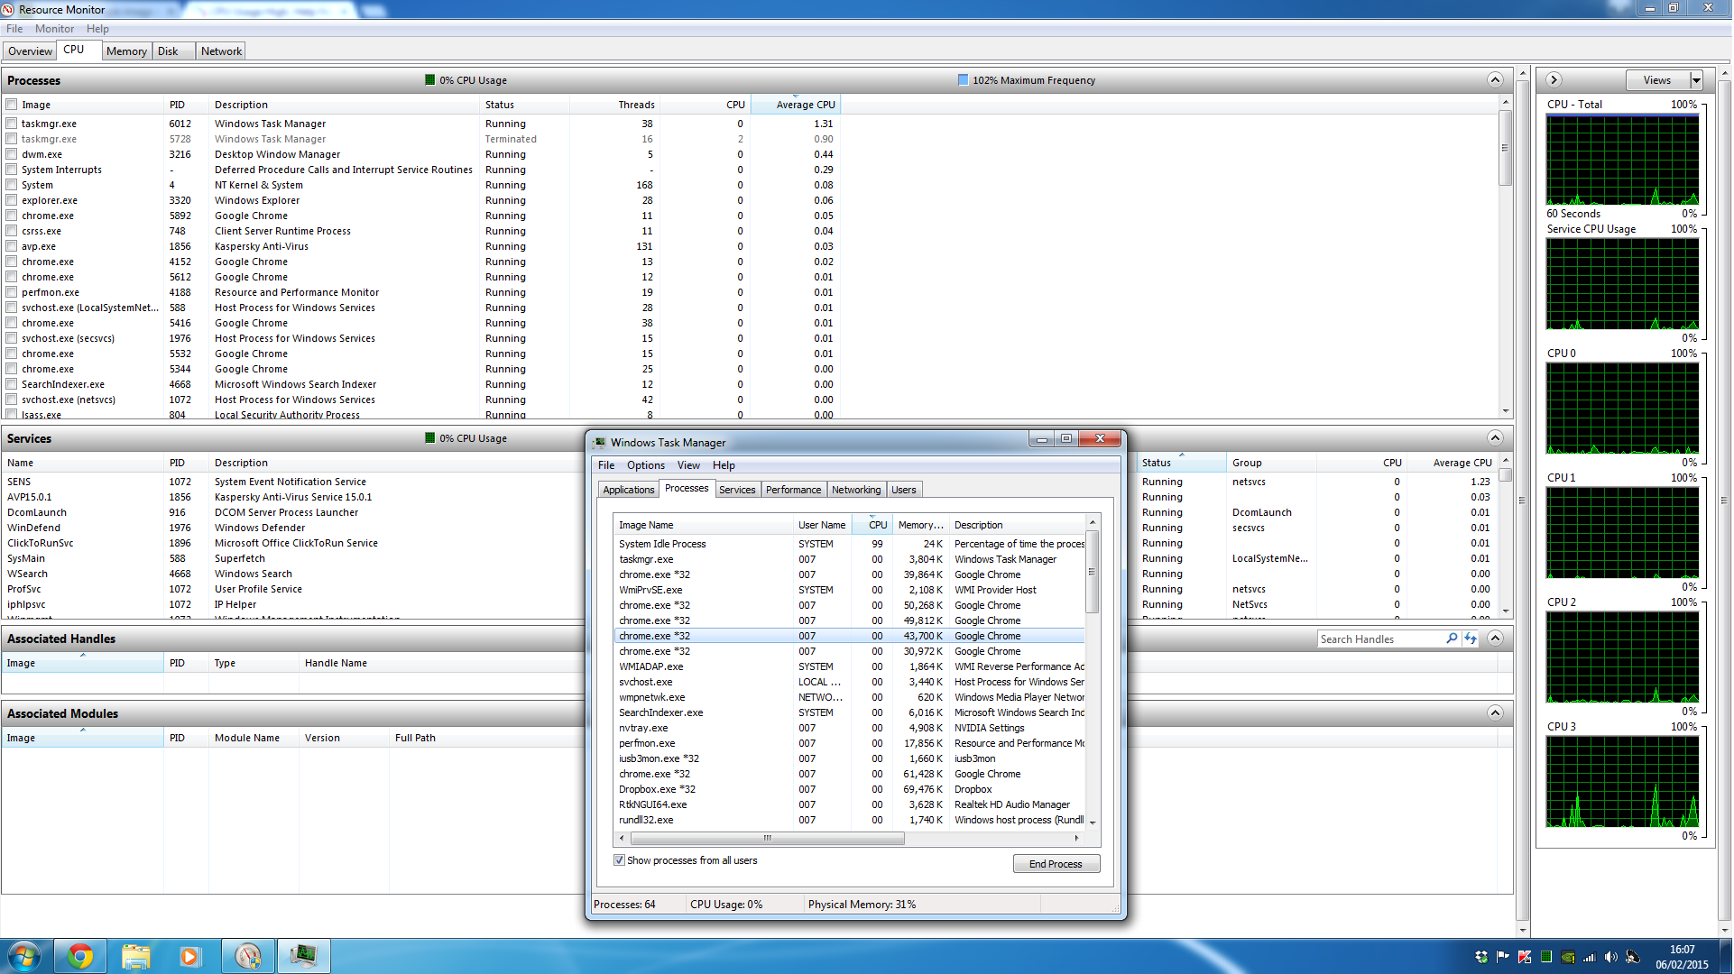This screenshot has width=1734, height=974.
Task: Select chrome.exe row with 43,700 K memory
Action: (x=850, y=636)
